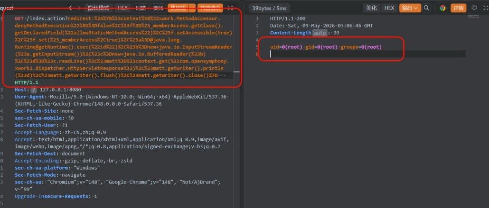Open the 编码 dropdown in response toolbar
Viewport: 489px width, 208px height.
pyautogui.click(x=410, y=8)
